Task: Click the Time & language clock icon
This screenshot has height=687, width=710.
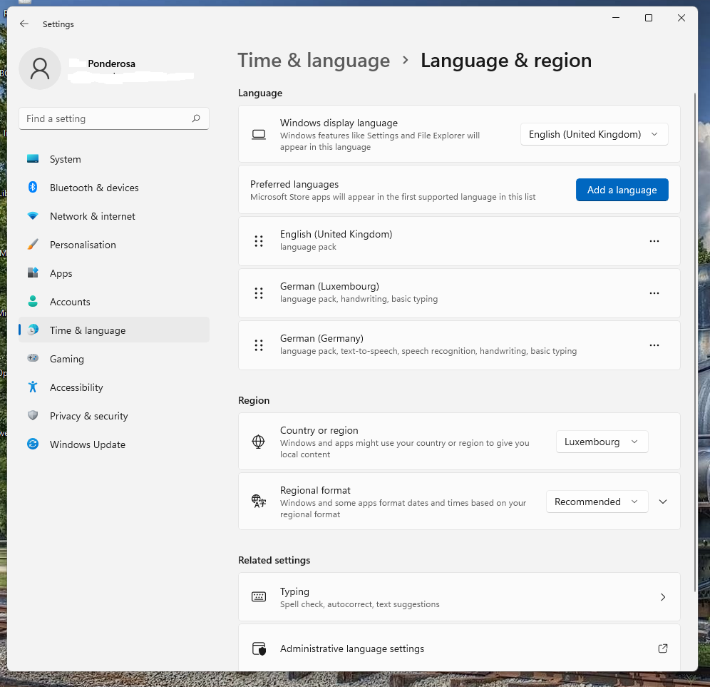Action: [x=33, y=330]
